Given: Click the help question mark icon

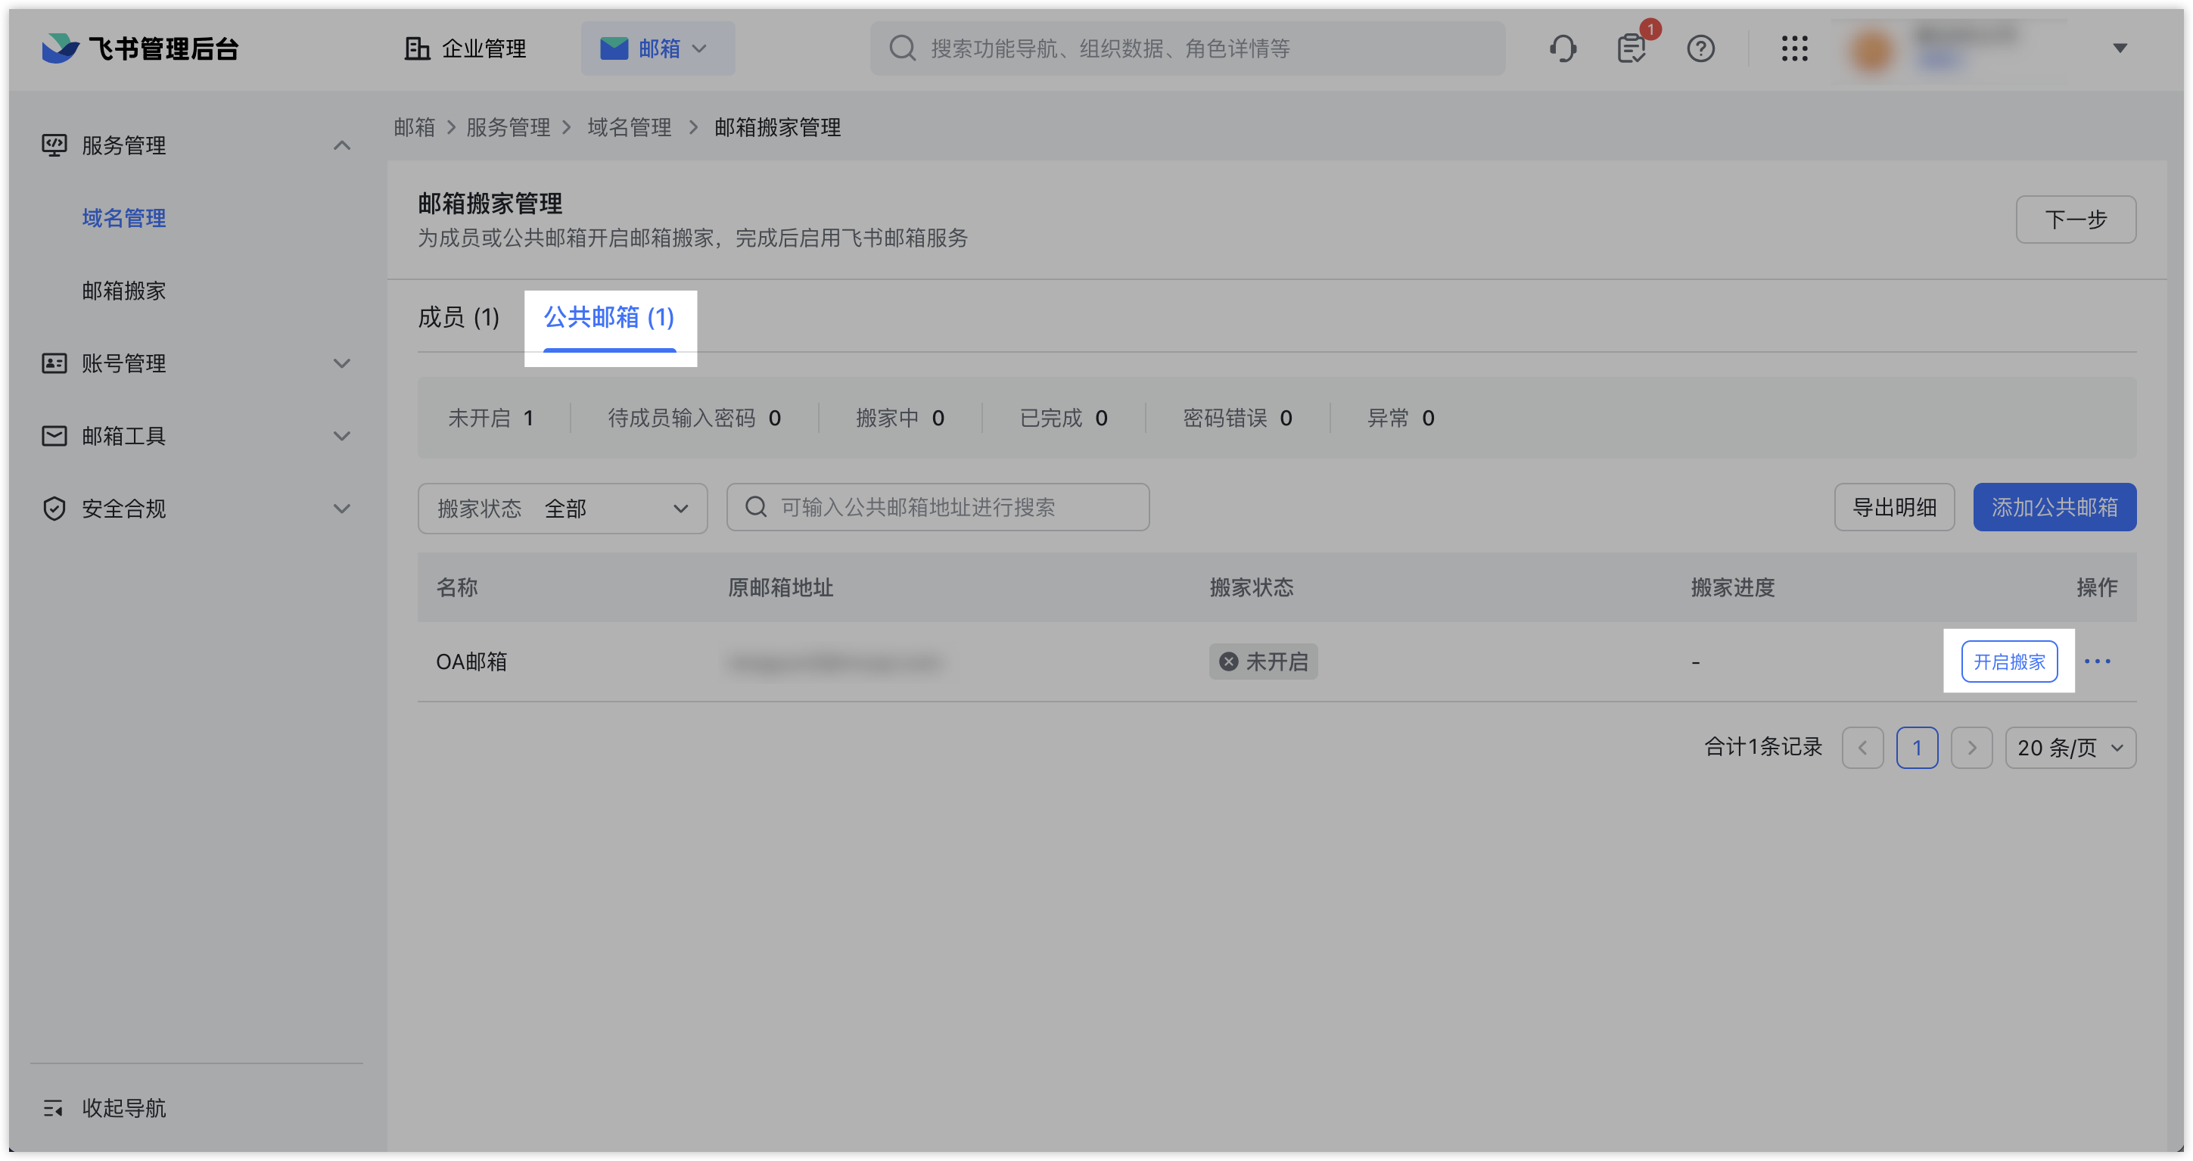Looking at the screenshot, I should click(1700, 48).
